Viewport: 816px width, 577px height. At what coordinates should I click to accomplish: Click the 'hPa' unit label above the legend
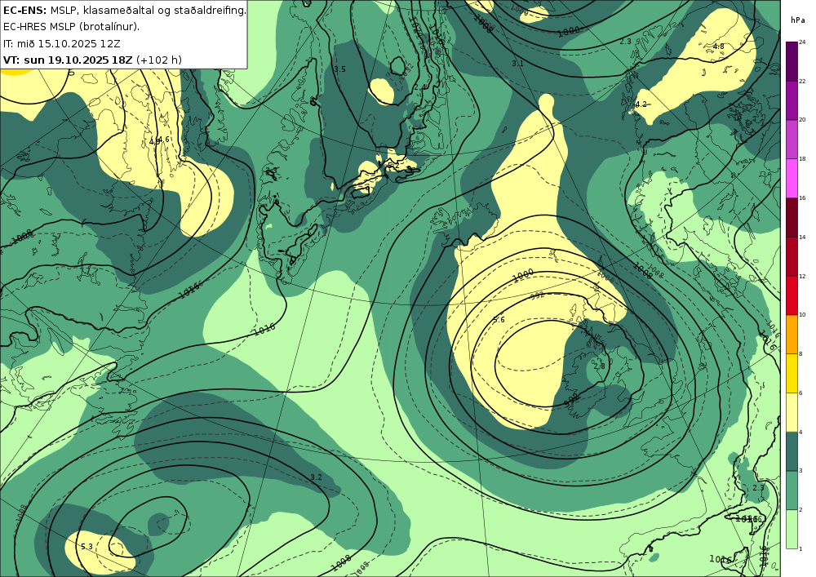pos(797,20)
